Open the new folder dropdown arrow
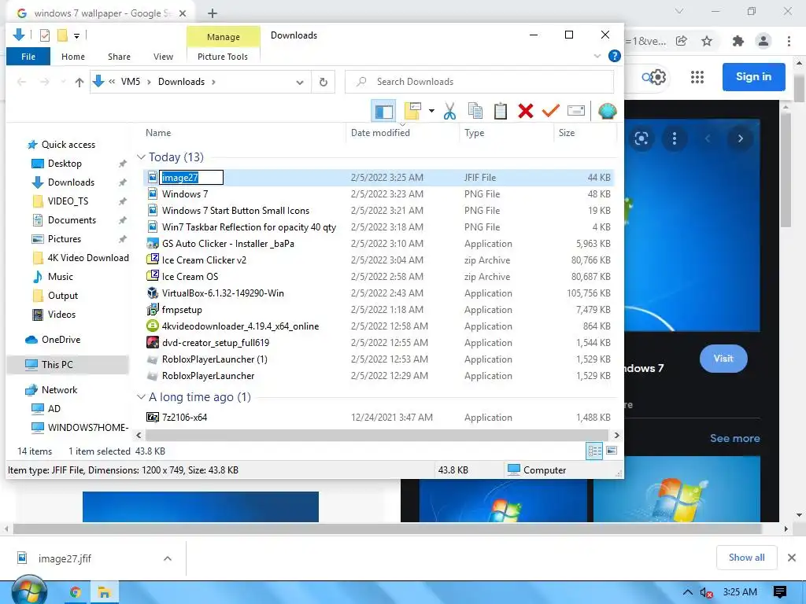This screenshot has width=806, height=604. (x=431, y=111)
